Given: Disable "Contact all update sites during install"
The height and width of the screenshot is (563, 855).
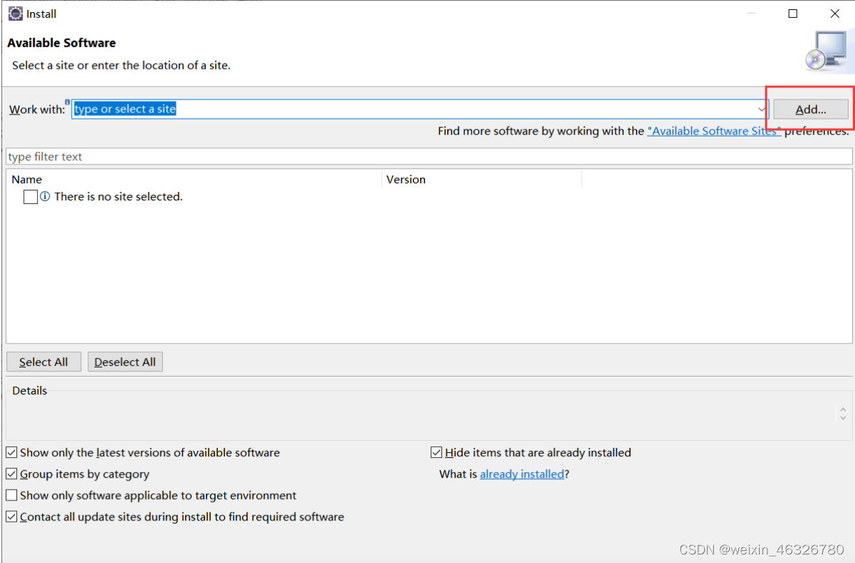Looking at the screenshot, I should click(x=11, y=517).
